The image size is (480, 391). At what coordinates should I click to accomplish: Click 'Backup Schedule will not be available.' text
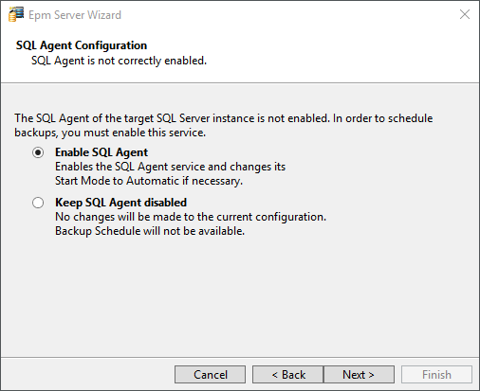(x=150, y=231)
